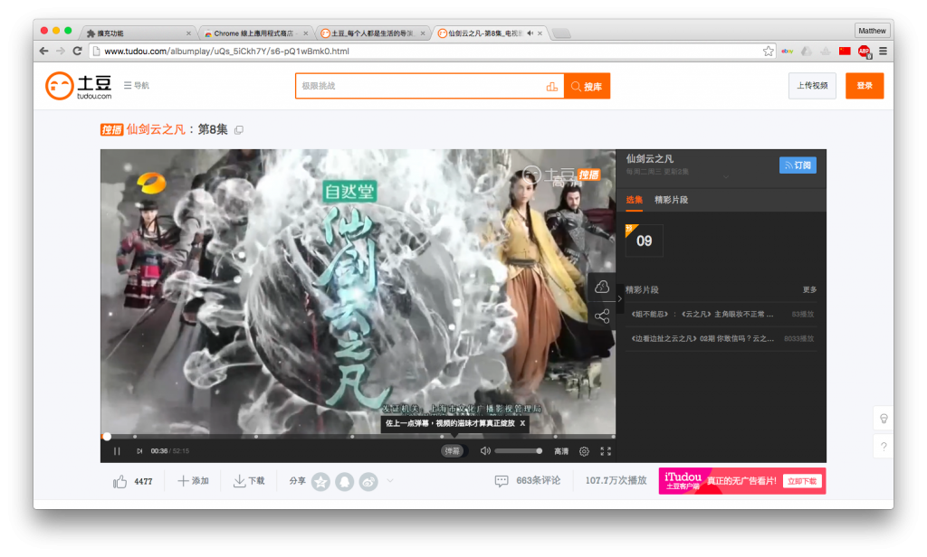927x557 pixels.
Task: Click 更多 to see more clips
Action: (809, 289)
